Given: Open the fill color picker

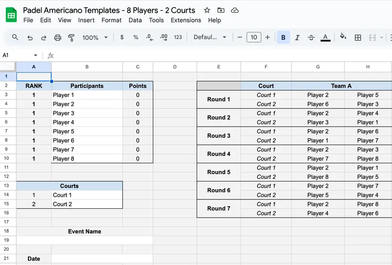Looking at the screenshot, I should point(343,38).
